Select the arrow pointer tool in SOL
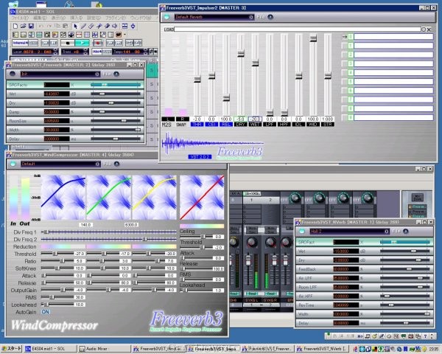This screenshot has height=354, width=442. point(75,26)
